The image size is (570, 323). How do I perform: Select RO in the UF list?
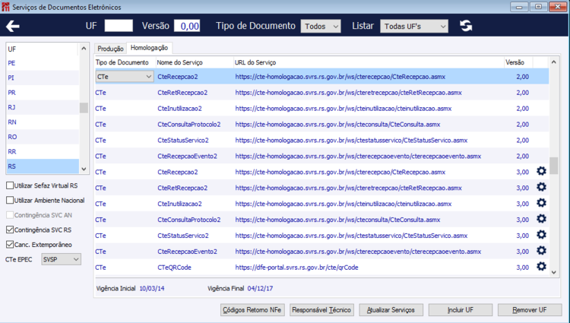(43, 137)
